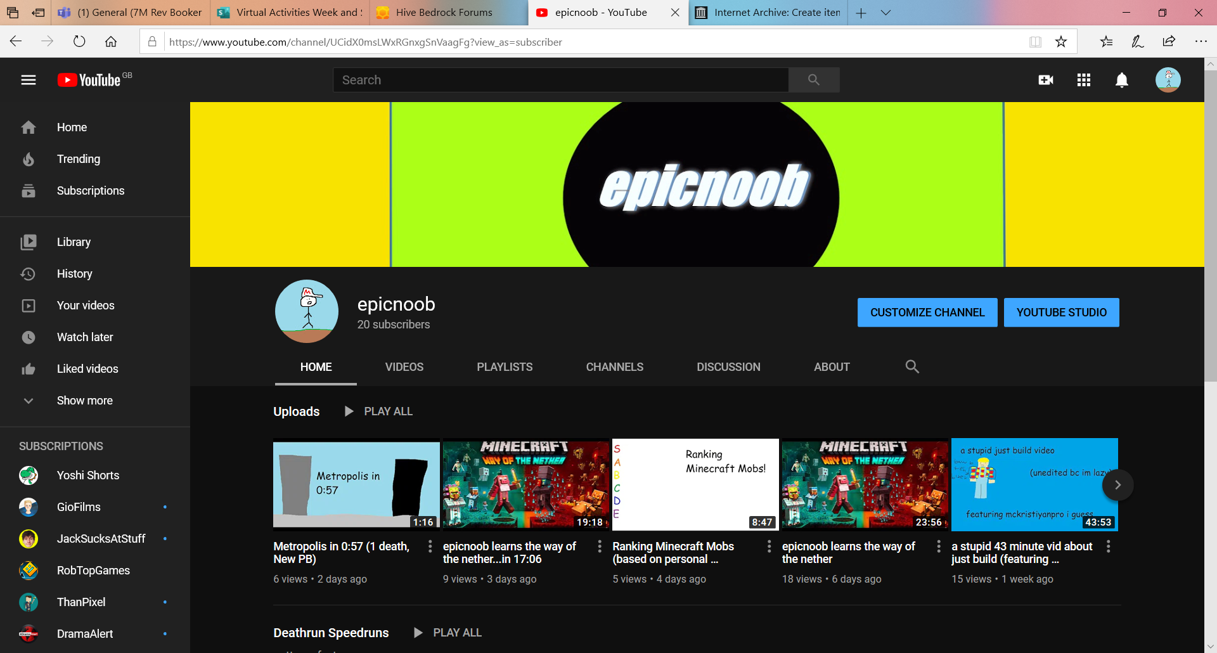Click PLAY ALL next to Deathrun Speedruns
The height and width of the screenshot is (653, 1217).
(x=448, y=633)
